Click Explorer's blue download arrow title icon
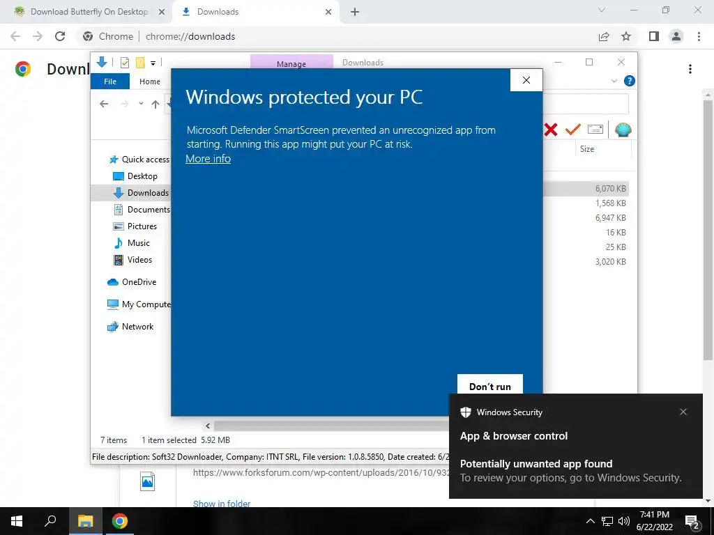This screenshot has height=535, width=714. tap(102, 62)
